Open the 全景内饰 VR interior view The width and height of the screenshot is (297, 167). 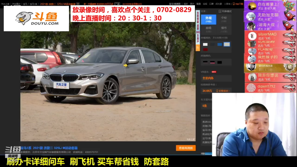208,78
